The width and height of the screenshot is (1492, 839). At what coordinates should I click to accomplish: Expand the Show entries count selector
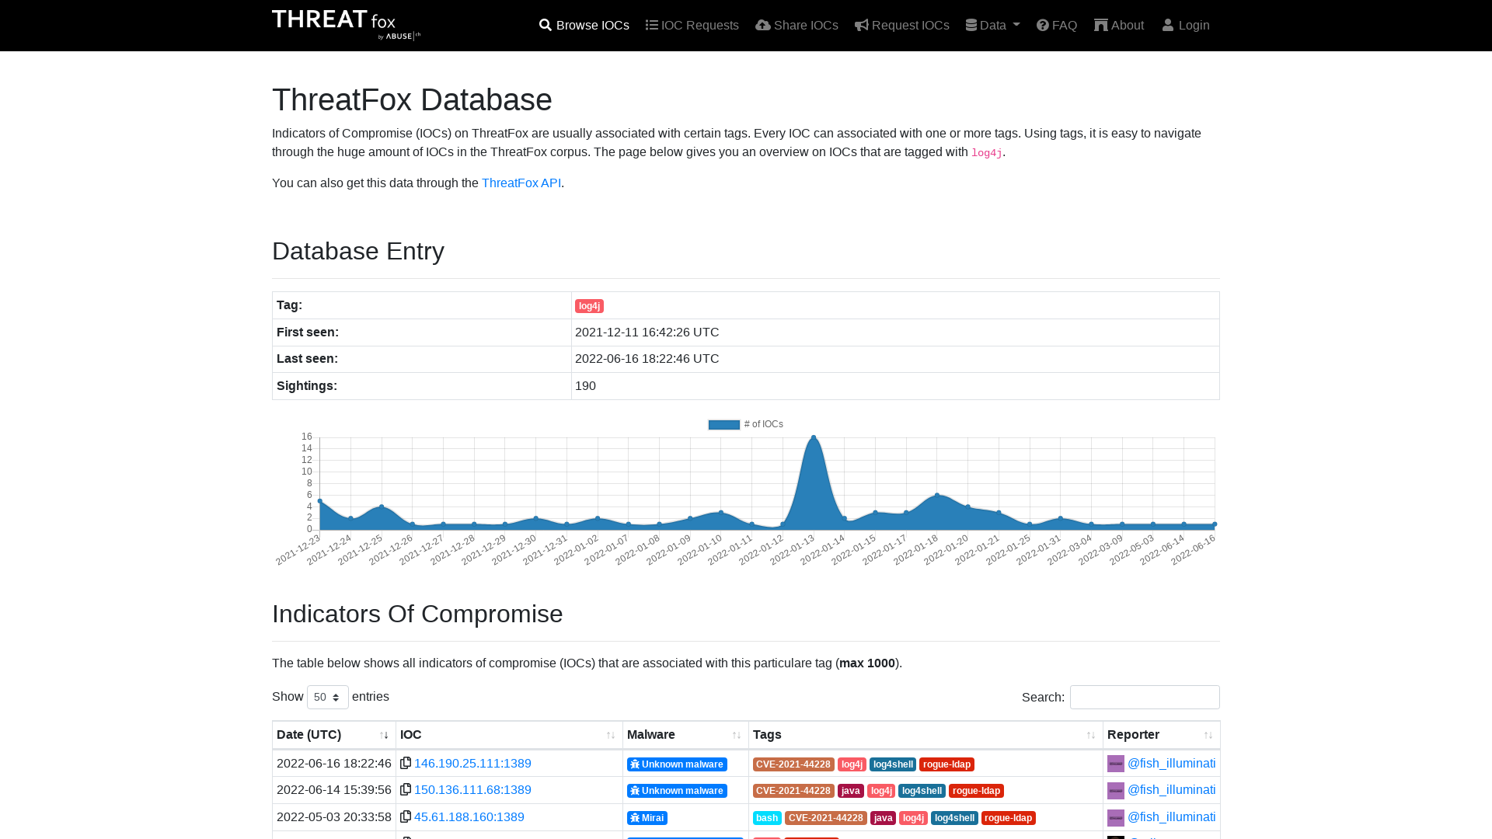click(328, 697)
